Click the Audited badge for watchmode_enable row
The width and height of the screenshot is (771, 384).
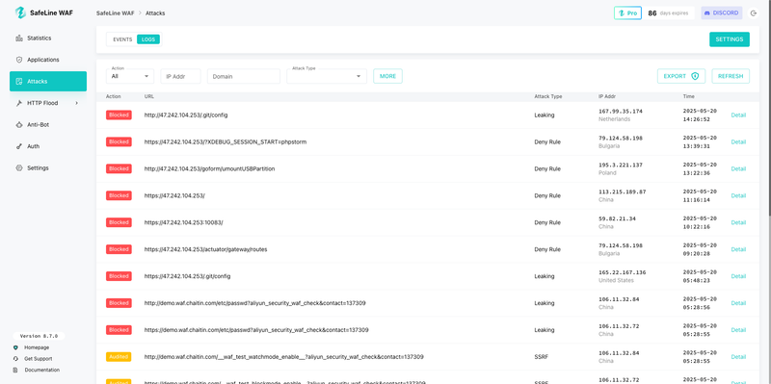tap(119, 356)
